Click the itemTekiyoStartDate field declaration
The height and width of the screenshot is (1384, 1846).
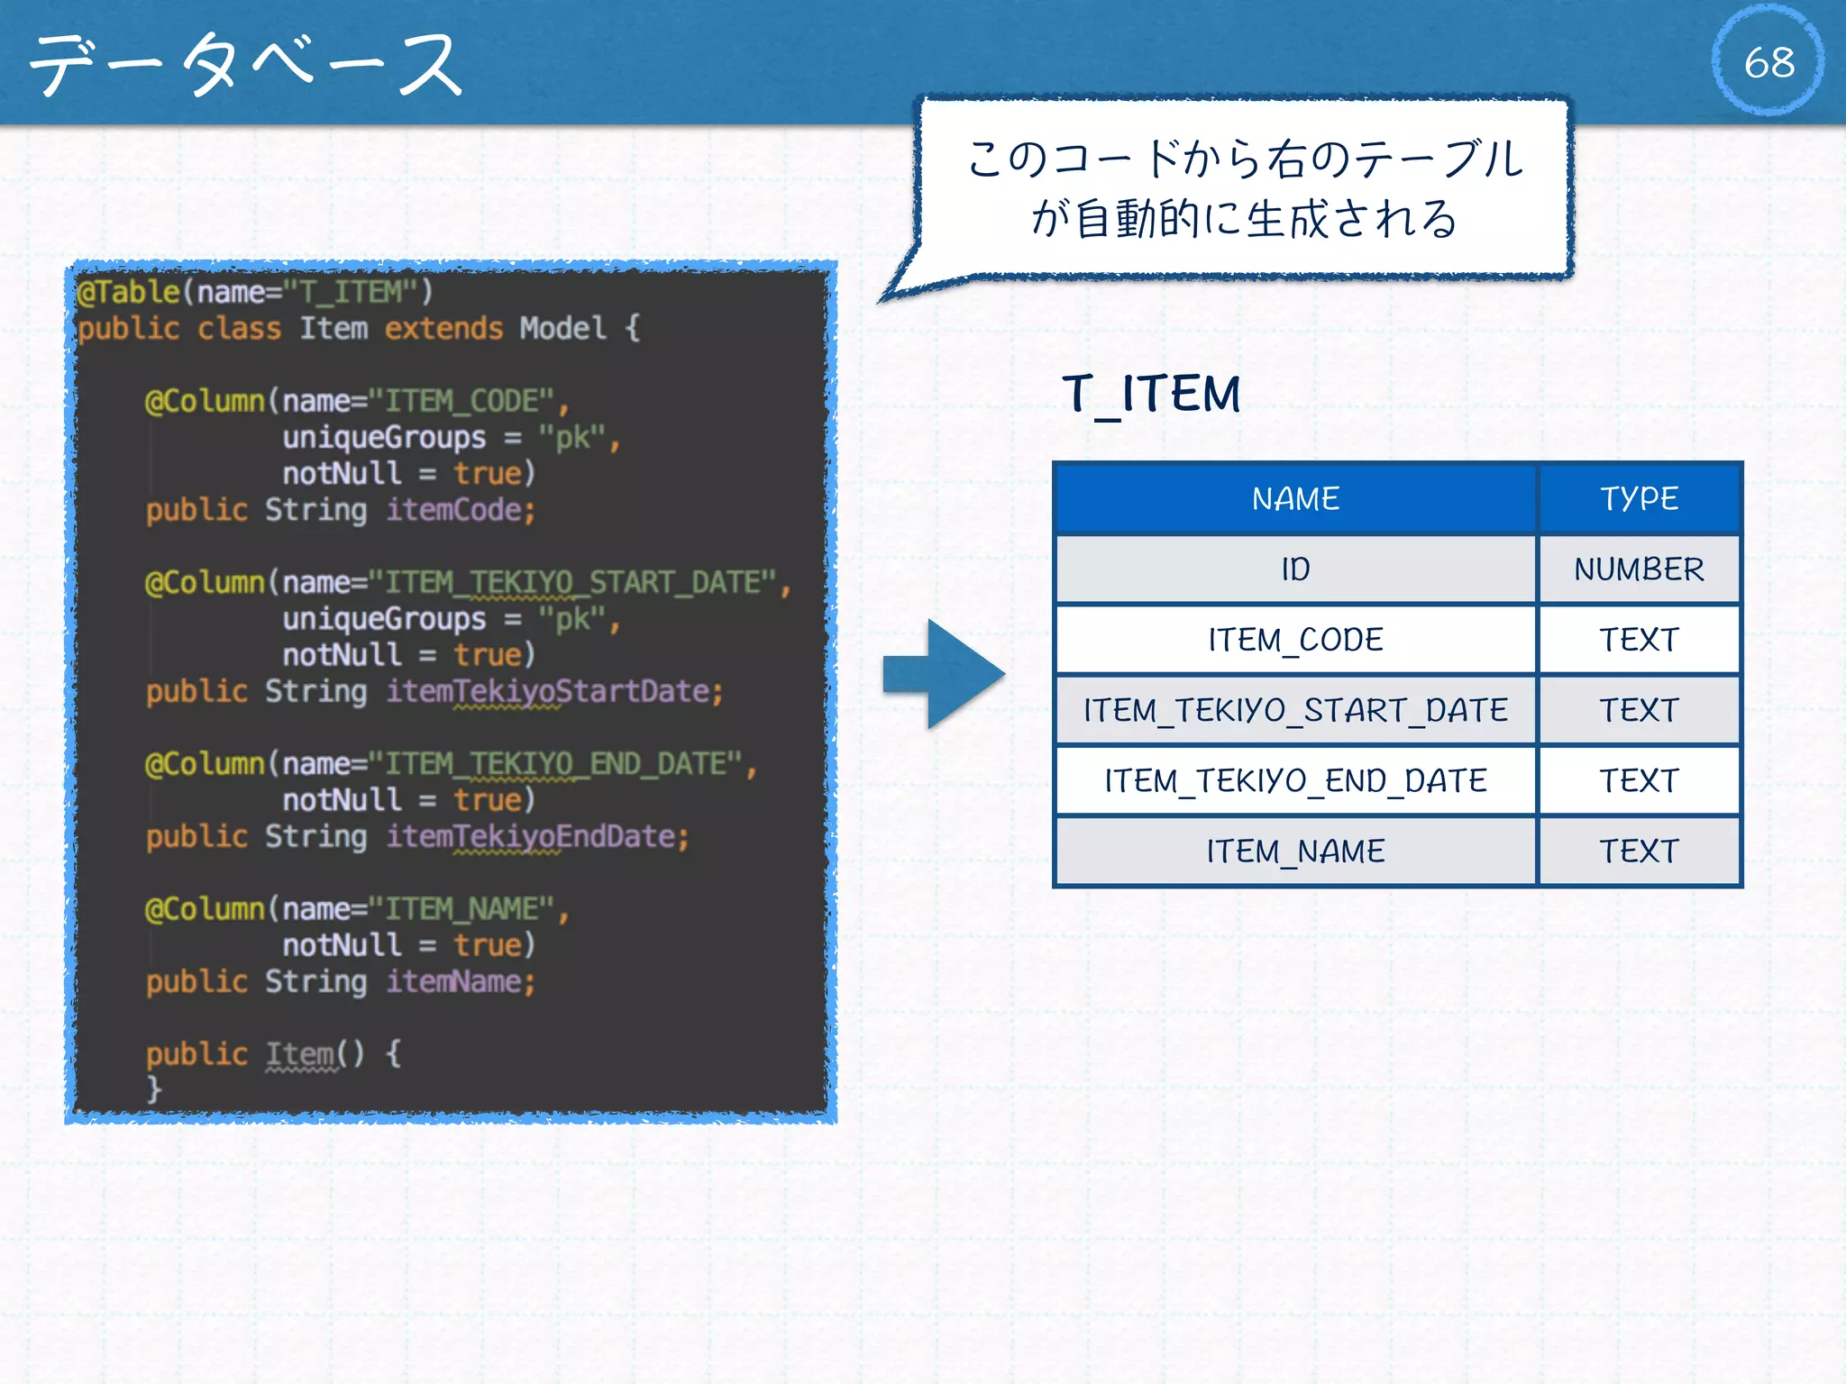coord(434,692)
